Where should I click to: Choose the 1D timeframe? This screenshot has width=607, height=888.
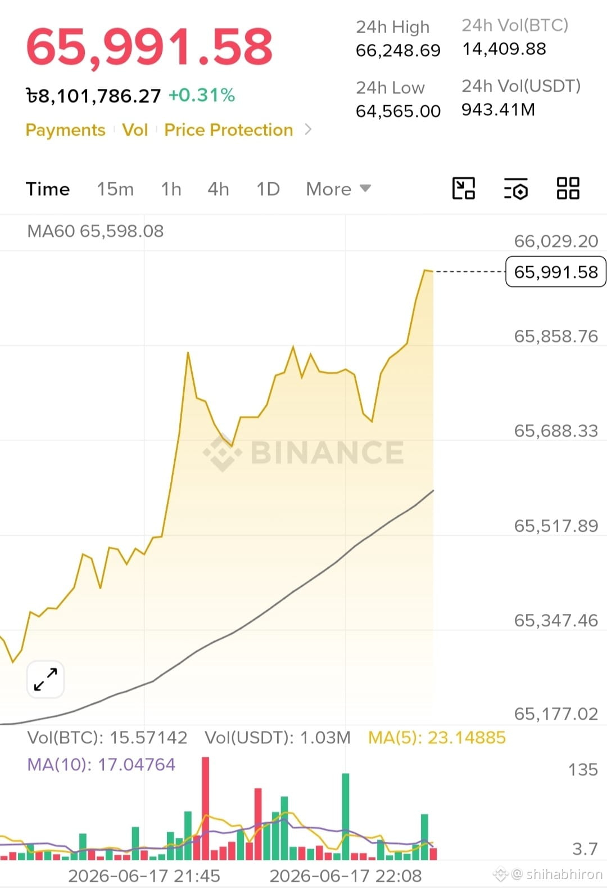click(268, 189)
